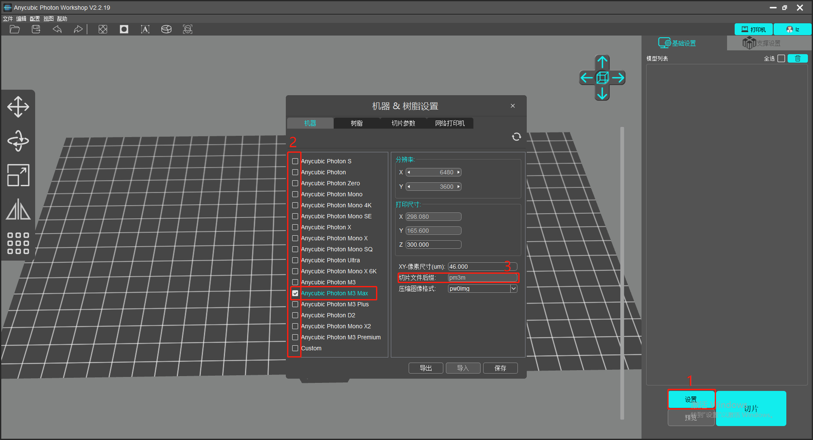Image resolution: width=813 pixels, height=440 pixels.
Task: Click the hollow-model toolbar icon
Action: [x=103, y=29]
